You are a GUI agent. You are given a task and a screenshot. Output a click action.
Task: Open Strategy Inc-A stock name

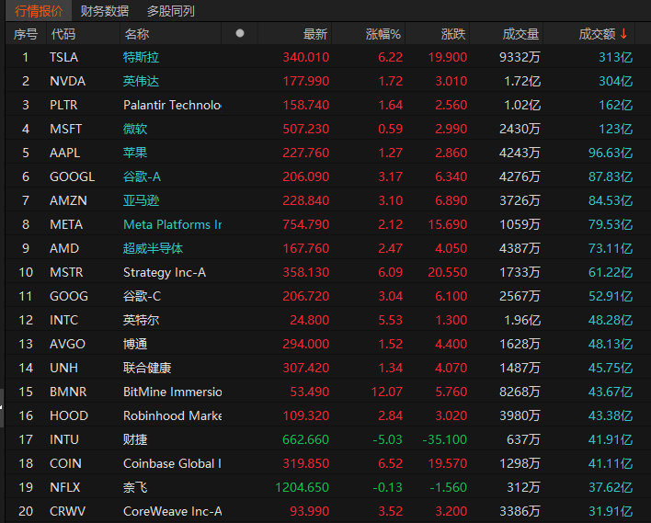[x=165, y=272]
